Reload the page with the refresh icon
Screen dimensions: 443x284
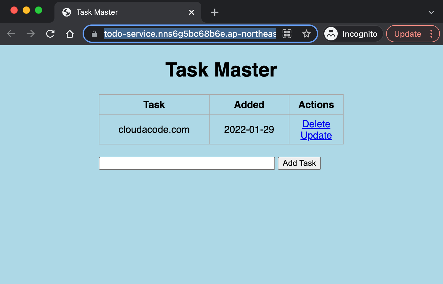coord(50,34)
